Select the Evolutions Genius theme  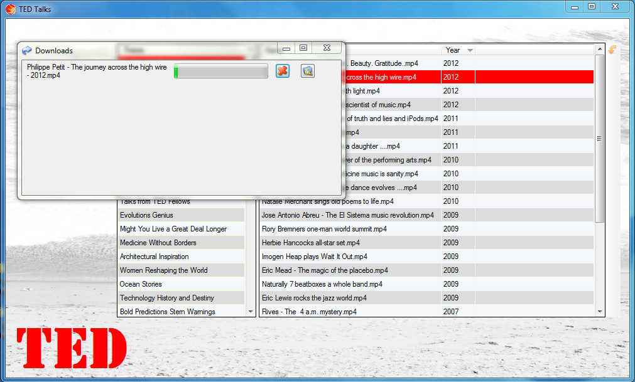pyautogui.click(x=181, y=215)
